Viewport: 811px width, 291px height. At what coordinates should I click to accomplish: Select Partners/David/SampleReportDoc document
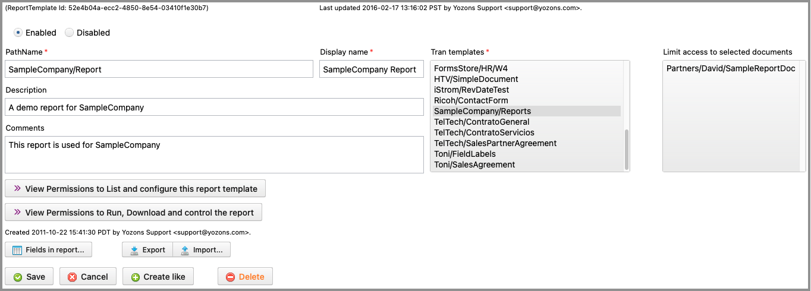pos(730,68)
